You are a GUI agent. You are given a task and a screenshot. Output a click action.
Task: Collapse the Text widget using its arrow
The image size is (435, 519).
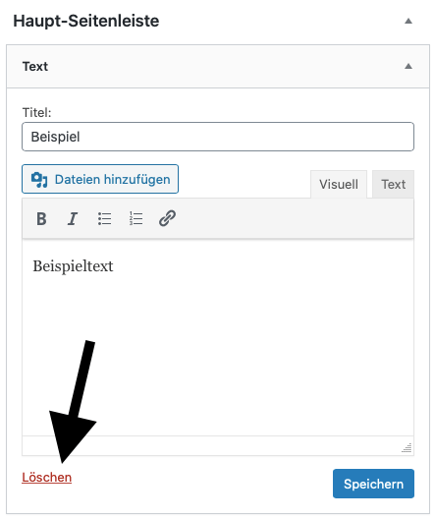[x=408, y=66]
